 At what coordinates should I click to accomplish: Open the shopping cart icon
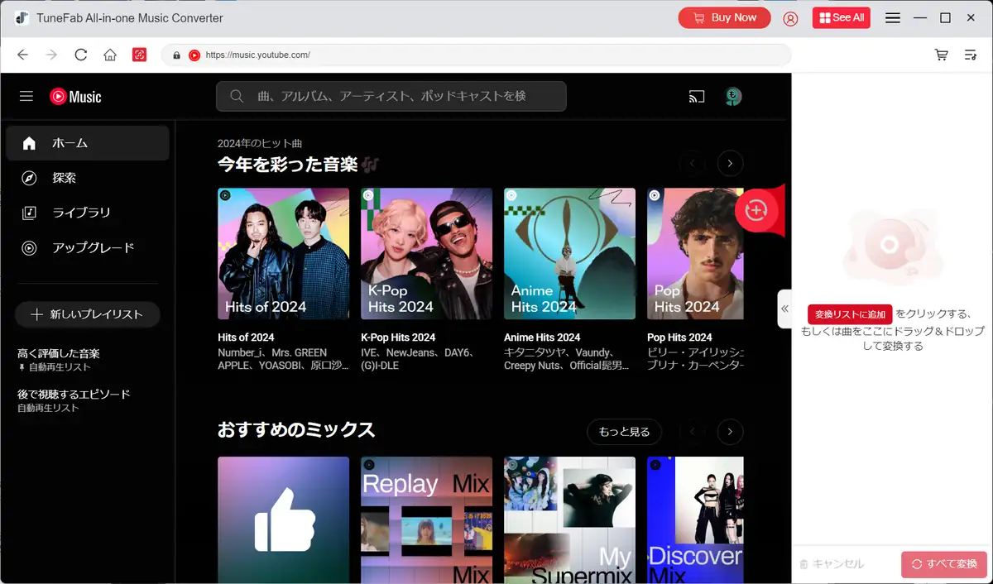[942, 55]
